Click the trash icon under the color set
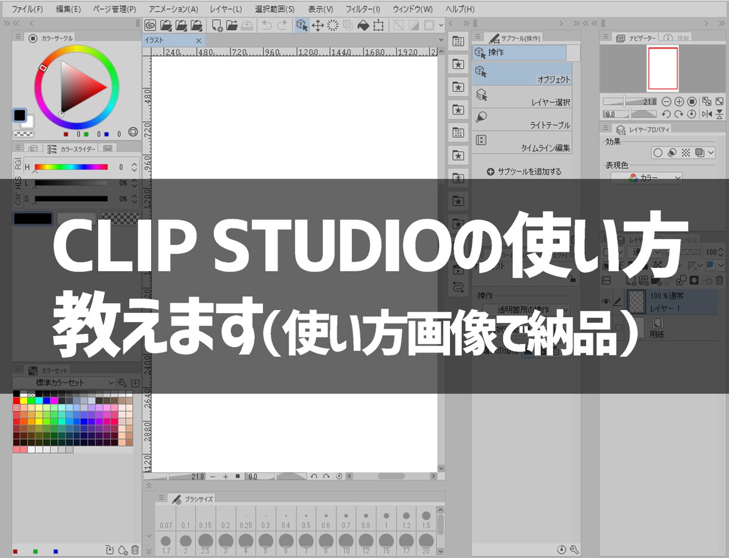Image resolution: width=729 pixels, height=558 pixels. 135,550
